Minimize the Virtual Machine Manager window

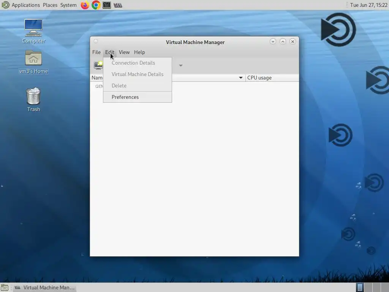pyautogui.click(x=273, y=41)
